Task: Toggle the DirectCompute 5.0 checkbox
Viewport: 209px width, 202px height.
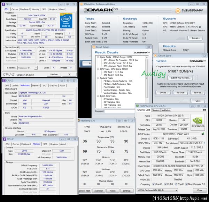Action: 186,184
